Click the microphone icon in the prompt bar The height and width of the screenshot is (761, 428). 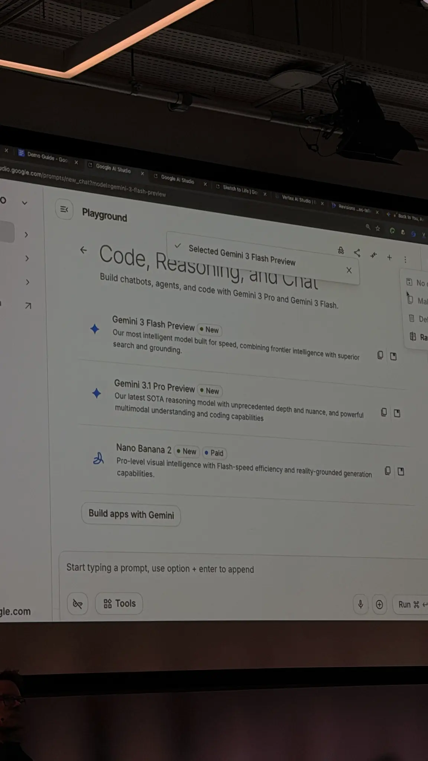[x=360, y=604]
